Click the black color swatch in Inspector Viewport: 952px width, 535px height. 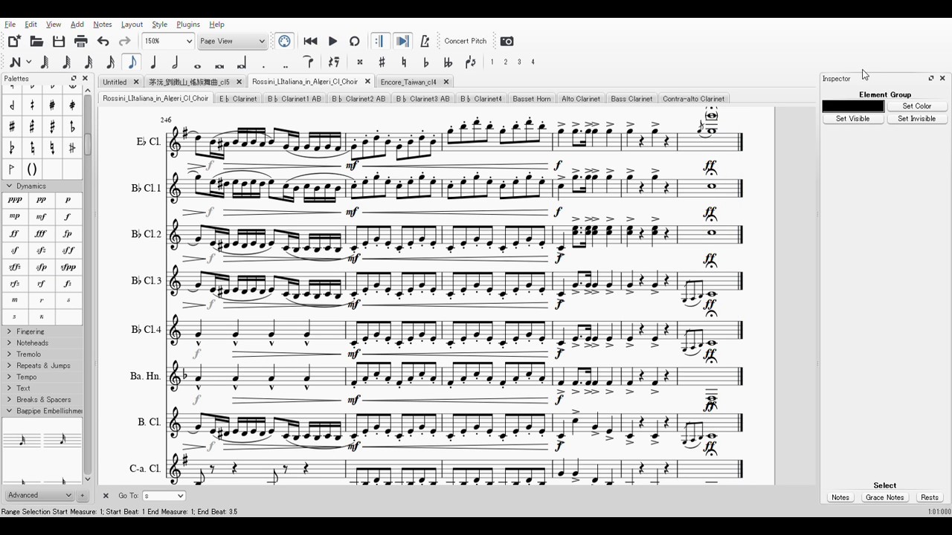(x=853, y=106)
